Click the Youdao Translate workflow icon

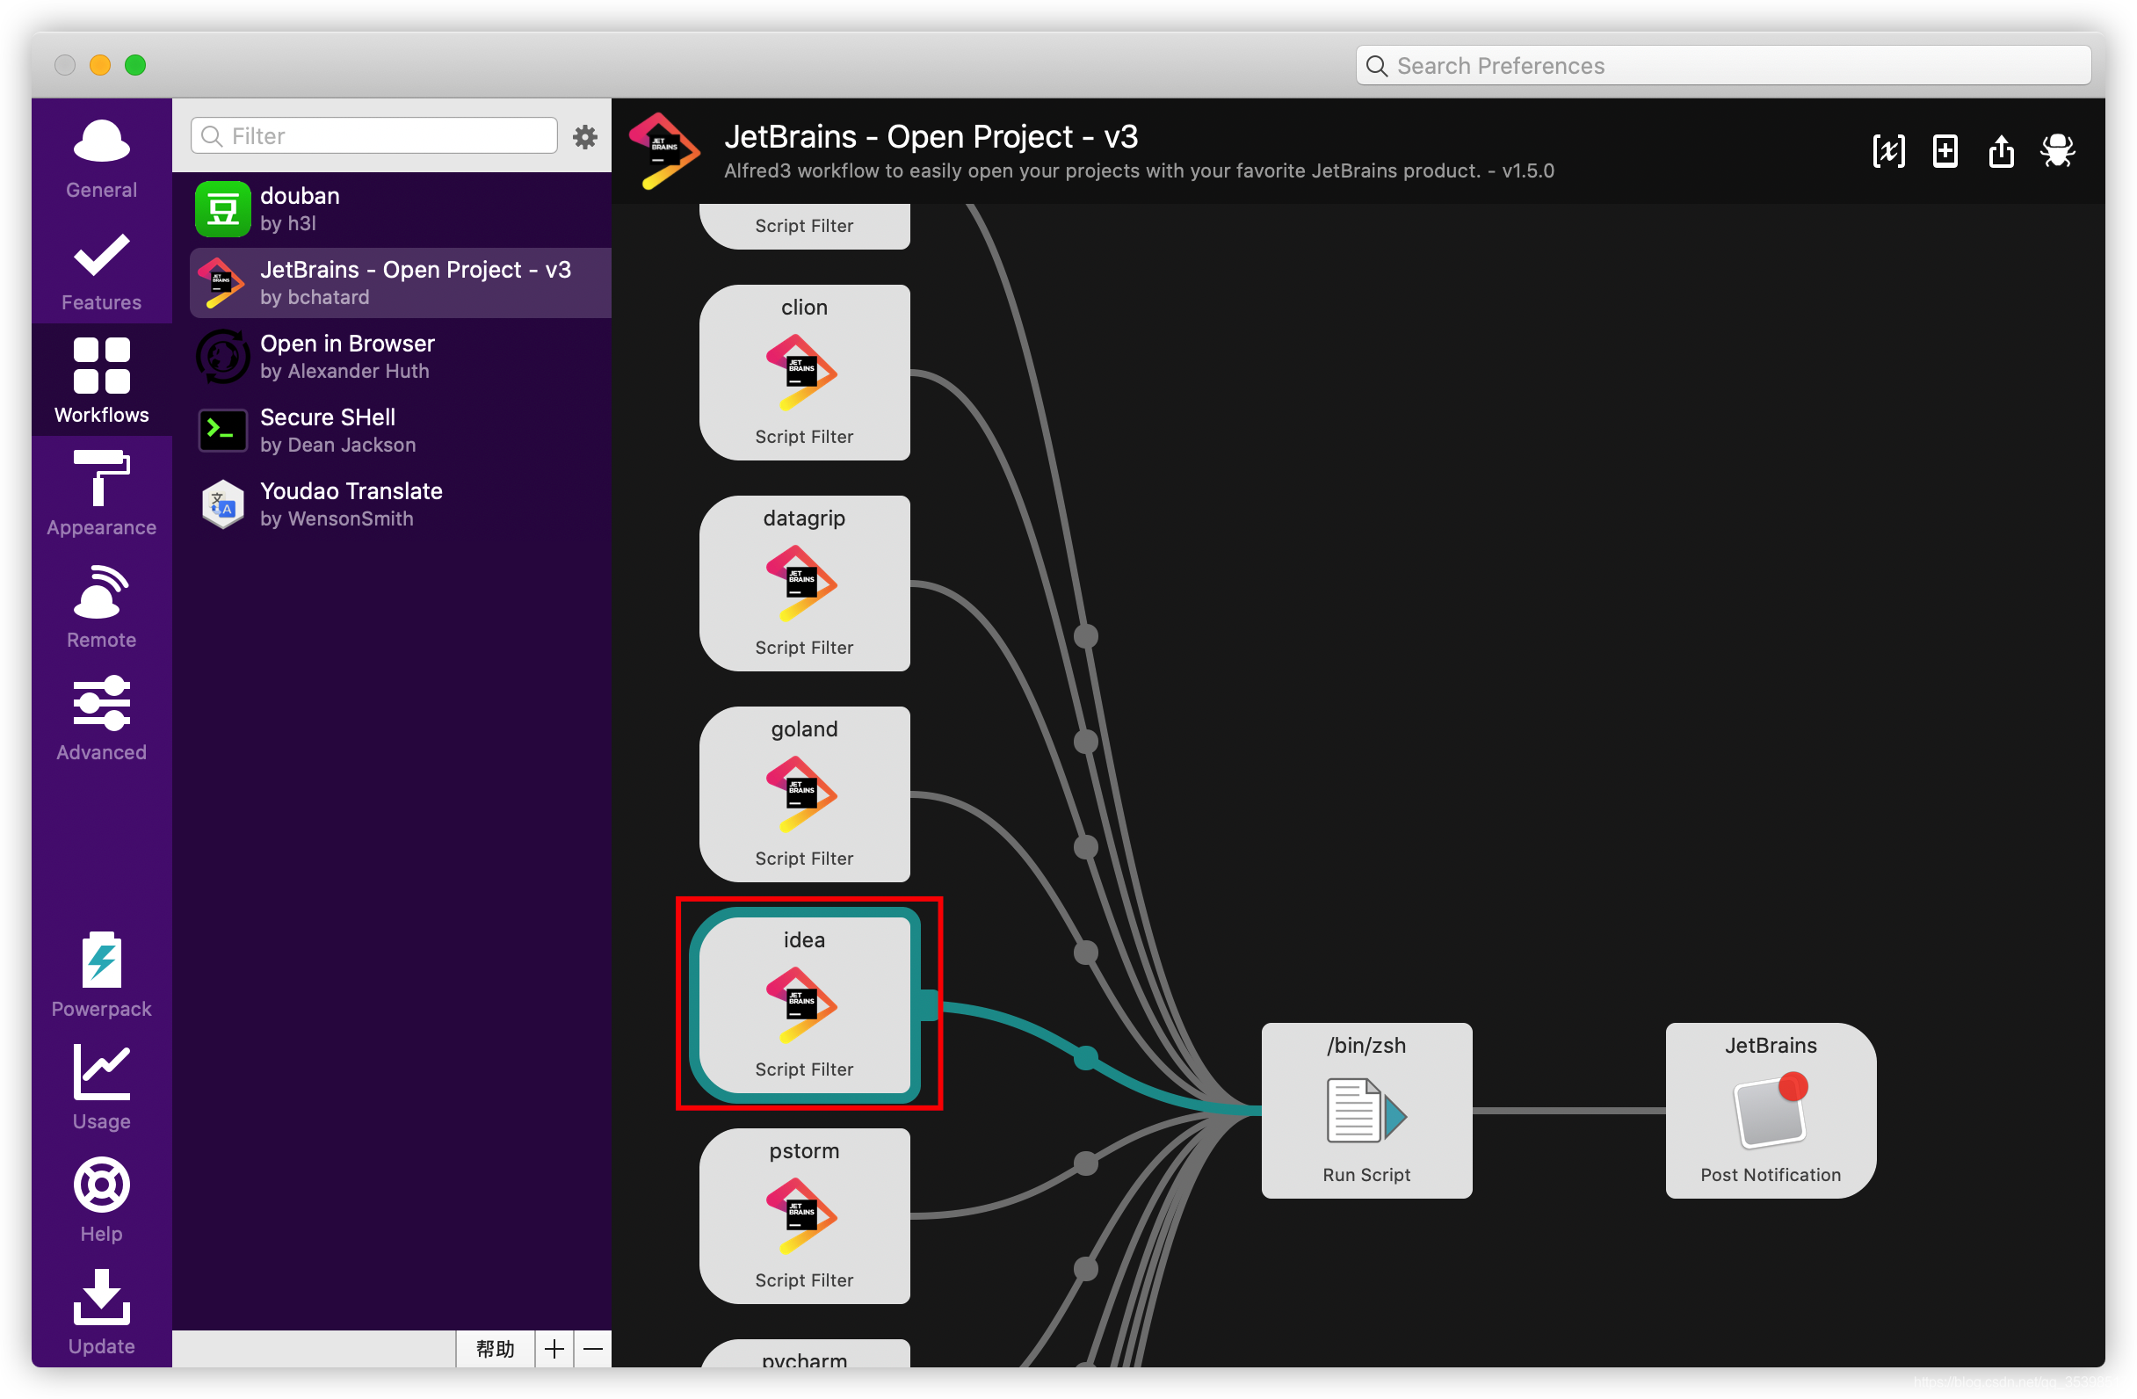click(222, 504)
